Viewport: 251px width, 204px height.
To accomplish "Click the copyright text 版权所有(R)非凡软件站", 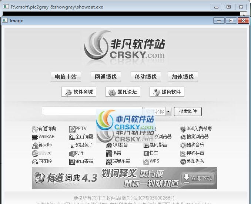I will click(97, 198).
